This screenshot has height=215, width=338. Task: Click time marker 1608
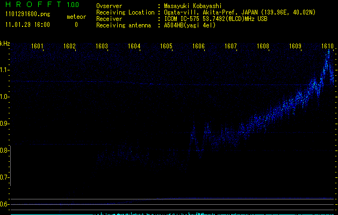pyautogui.click(x=263, y=46)
